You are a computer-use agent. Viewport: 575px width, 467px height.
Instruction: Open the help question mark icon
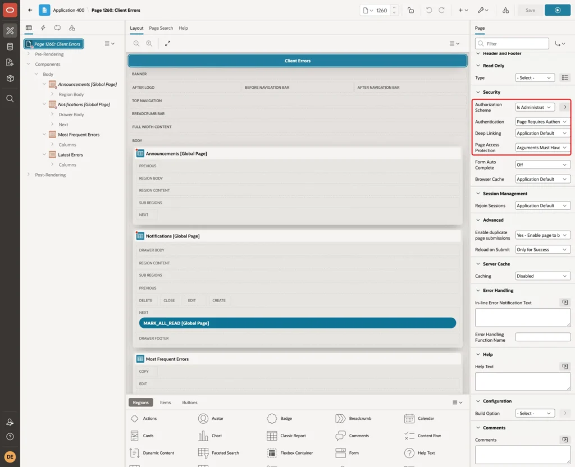pos(10,437)
